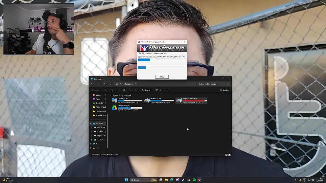Viewport: 326px width, 183px height.
Task: Click the Share icon in Explorer toolbar
Action: pos(130,90)
